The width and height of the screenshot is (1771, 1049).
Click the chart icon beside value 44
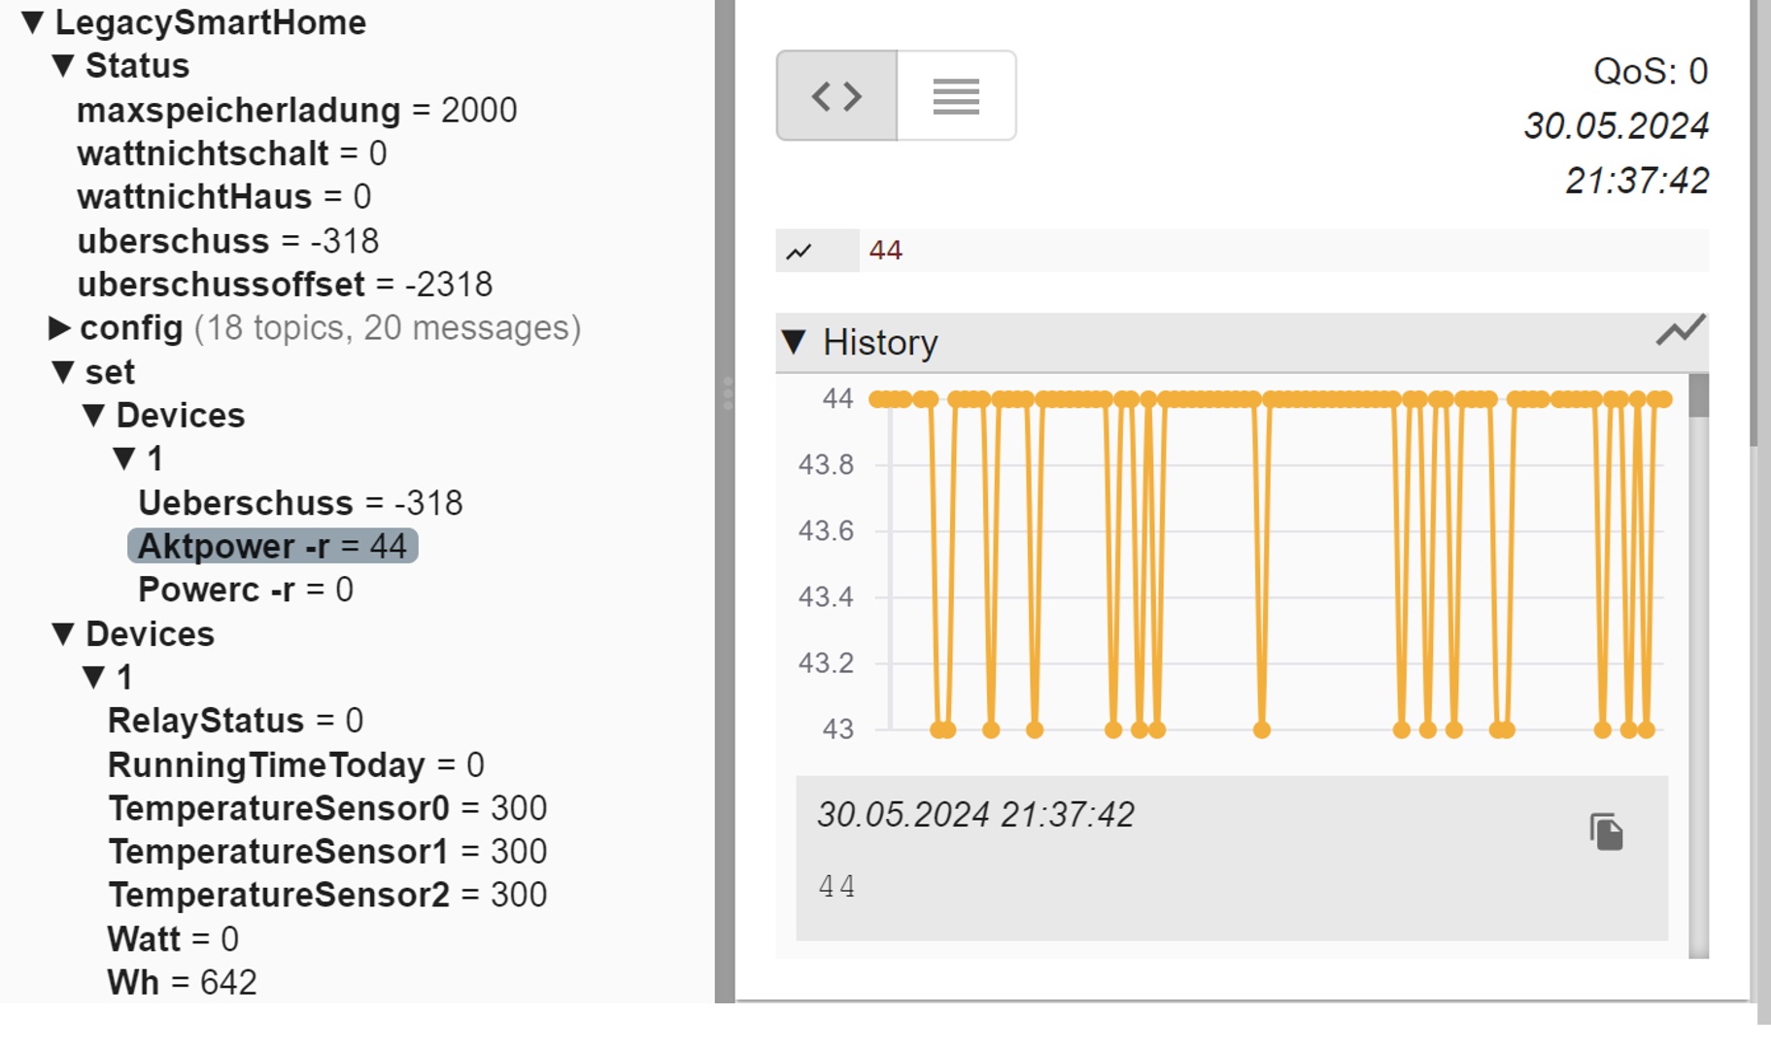pyautogui.click(x=799, y=252)
